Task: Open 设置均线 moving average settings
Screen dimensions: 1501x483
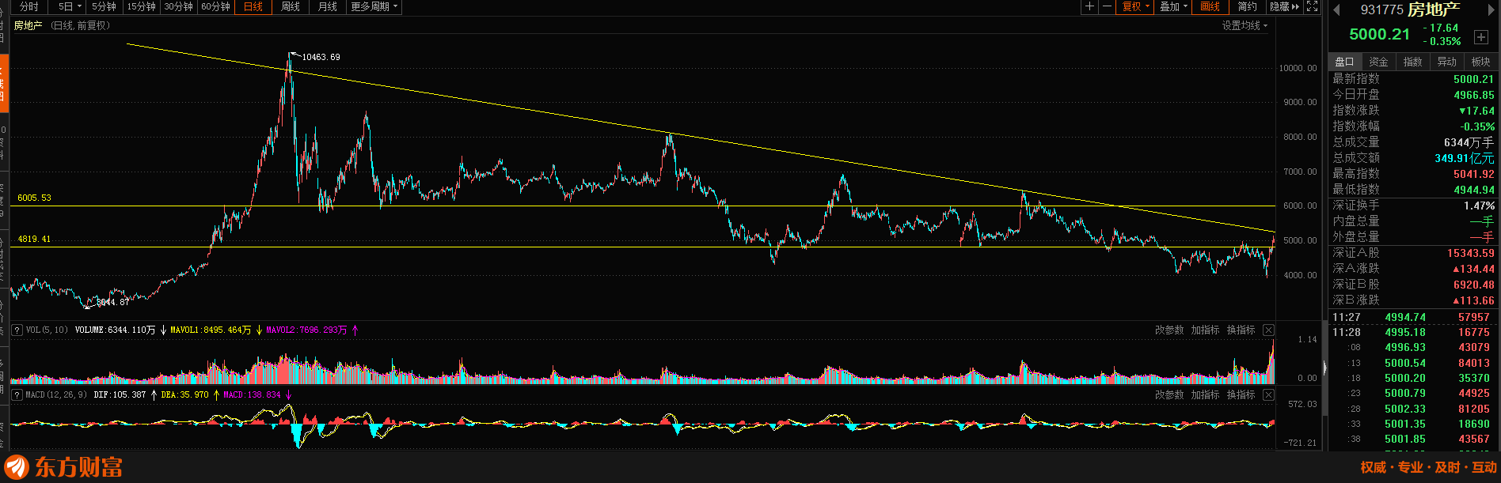Action: point(1244,25)
